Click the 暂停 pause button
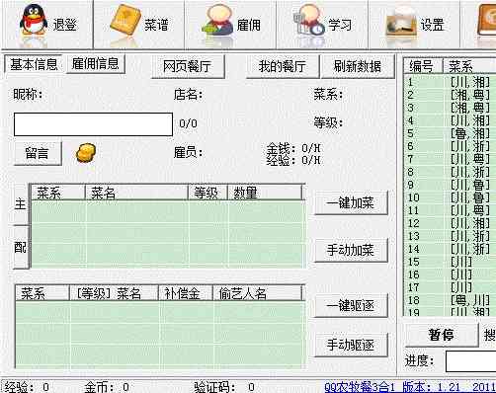This screenshot has width=496, height=393. point(442,335)
